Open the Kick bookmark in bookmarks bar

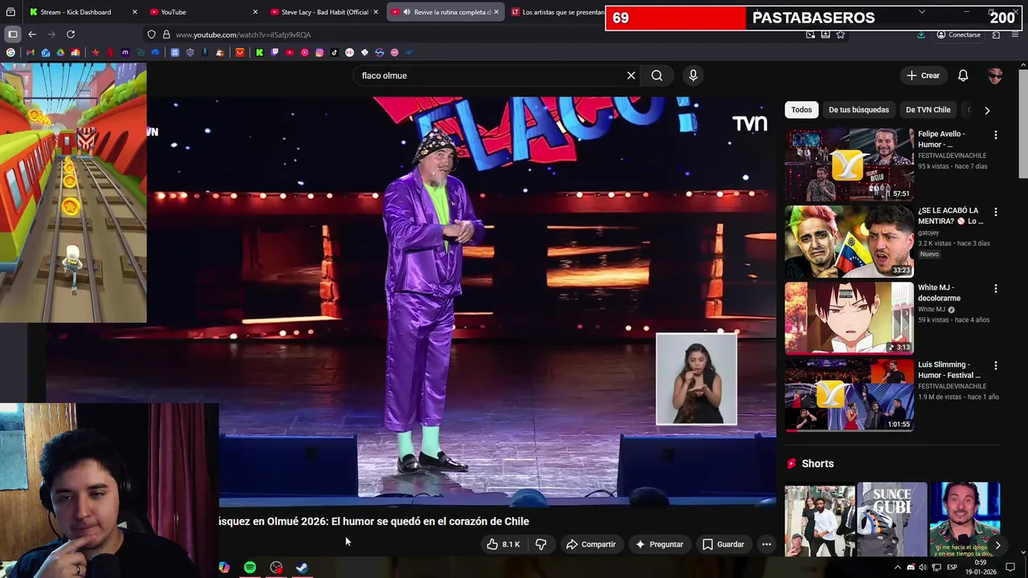(259, 52)
